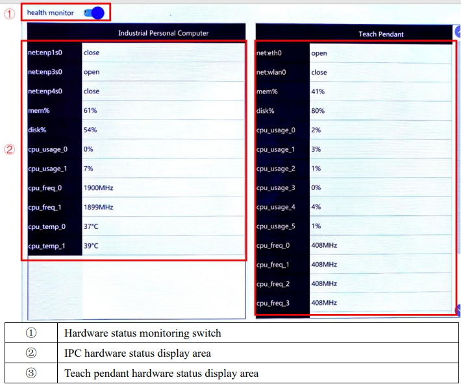This screenshot has width=461, height=384.
Task: Click cpu_freq_0 label in Industrial Personal Computer
Action: (x=45, y=188)
